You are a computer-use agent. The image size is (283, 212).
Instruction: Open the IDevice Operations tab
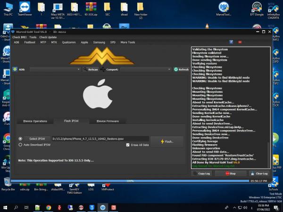(x=35, y=121)
